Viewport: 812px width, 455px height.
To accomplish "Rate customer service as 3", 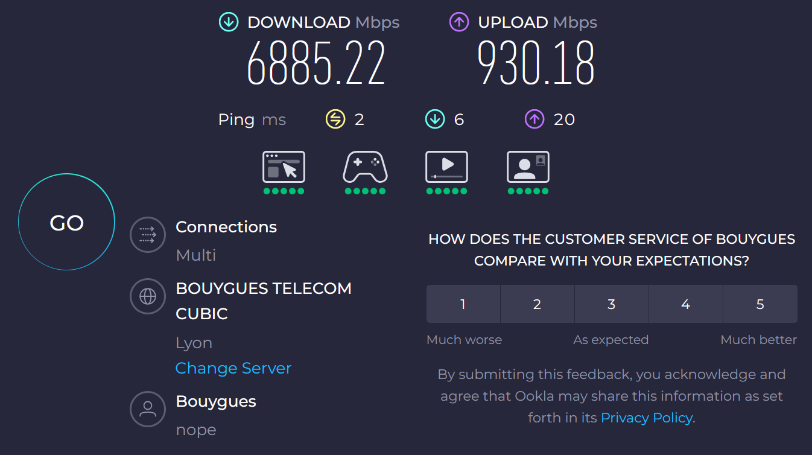I will 612,304.
